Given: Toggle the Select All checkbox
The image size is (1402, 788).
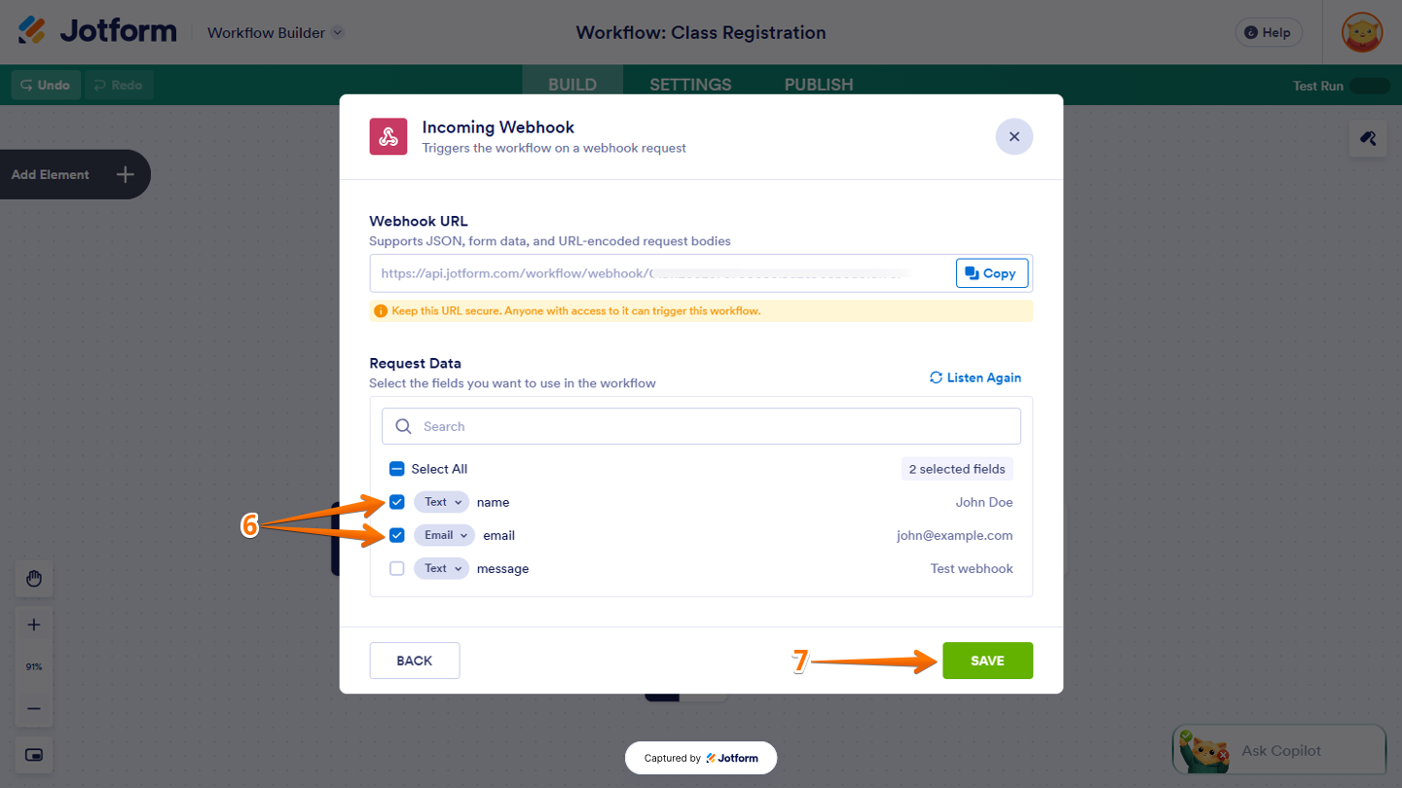Looking at the screenshot, I should tap(396, 469).
